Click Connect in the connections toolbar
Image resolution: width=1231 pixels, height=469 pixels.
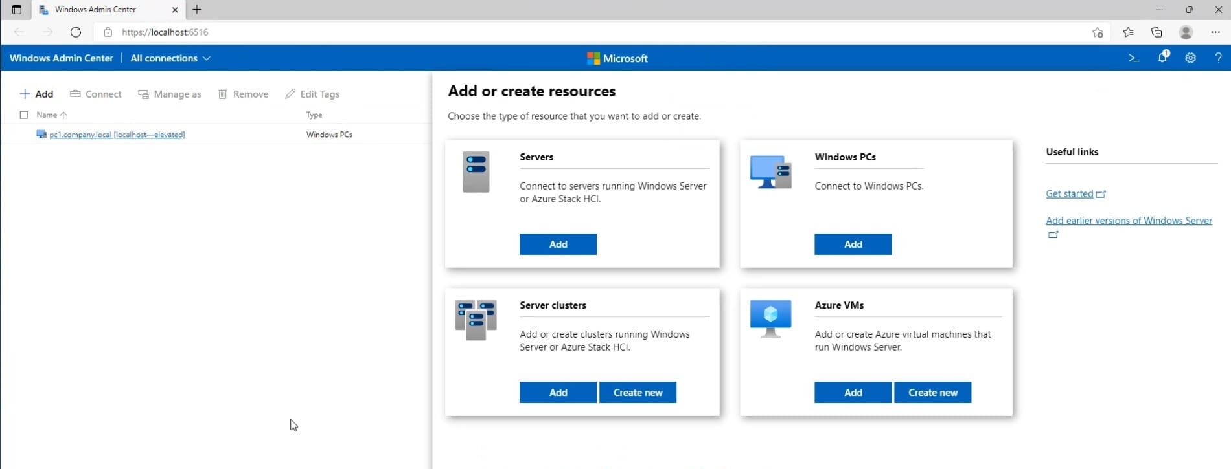[96, 94]
